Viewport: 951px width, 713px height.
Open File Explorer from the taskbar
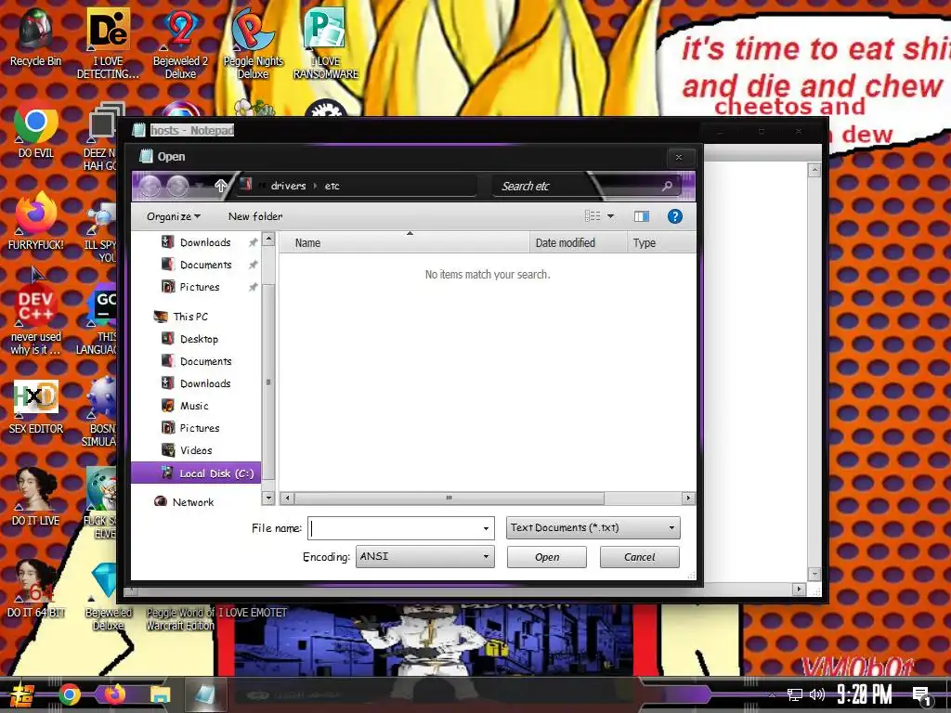click(x=160, y=694)
